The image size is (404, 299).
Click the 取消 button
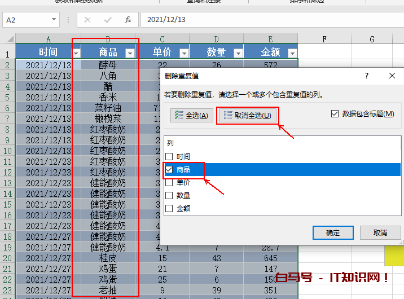380,233
